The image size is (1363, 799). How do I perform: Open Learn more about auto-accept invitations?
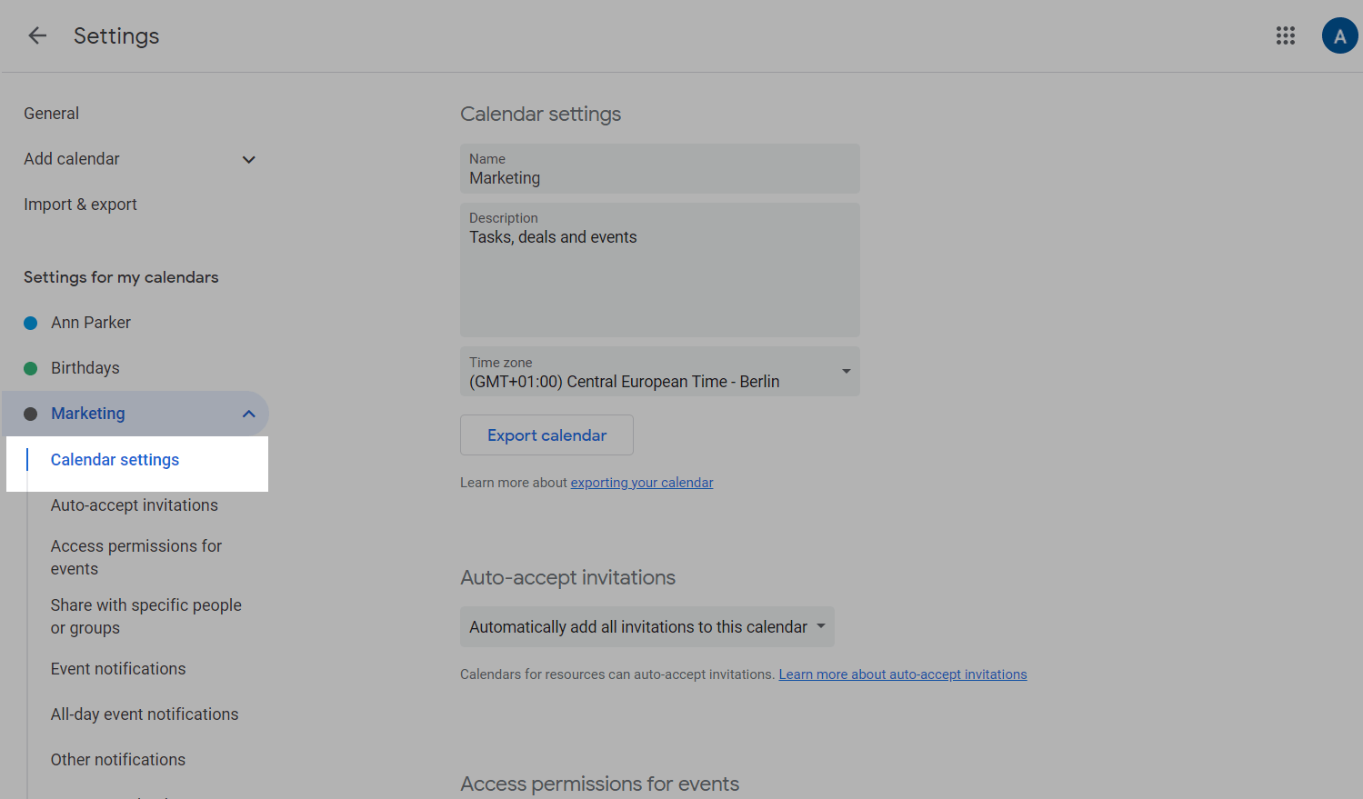pos(902,674)
